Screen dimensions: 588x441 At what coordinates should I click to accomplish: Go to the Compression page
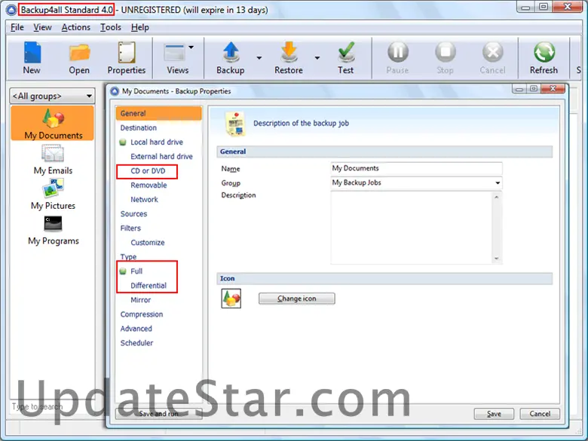142,314
